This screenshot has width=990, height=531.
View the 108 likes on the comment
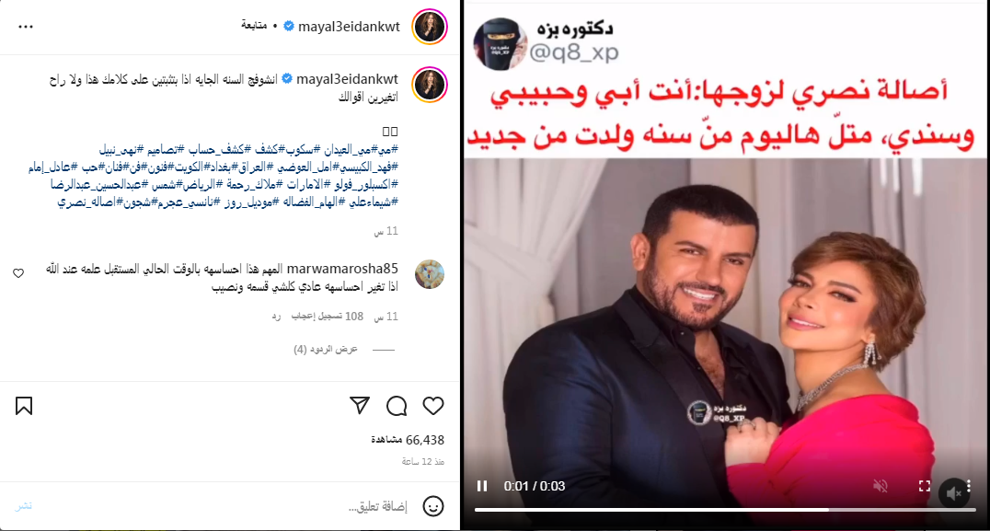[327, 317]
